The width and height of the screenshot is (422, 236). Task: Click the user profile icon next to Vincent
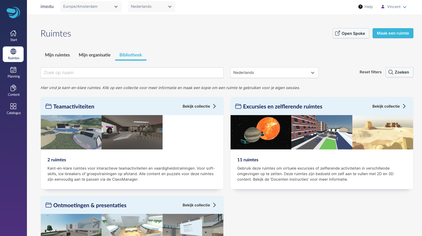(383, 7)
